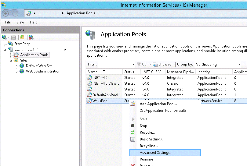Open the Group by No Grouping dropdown
The image size is (247, 166).
tap(239, 65)
